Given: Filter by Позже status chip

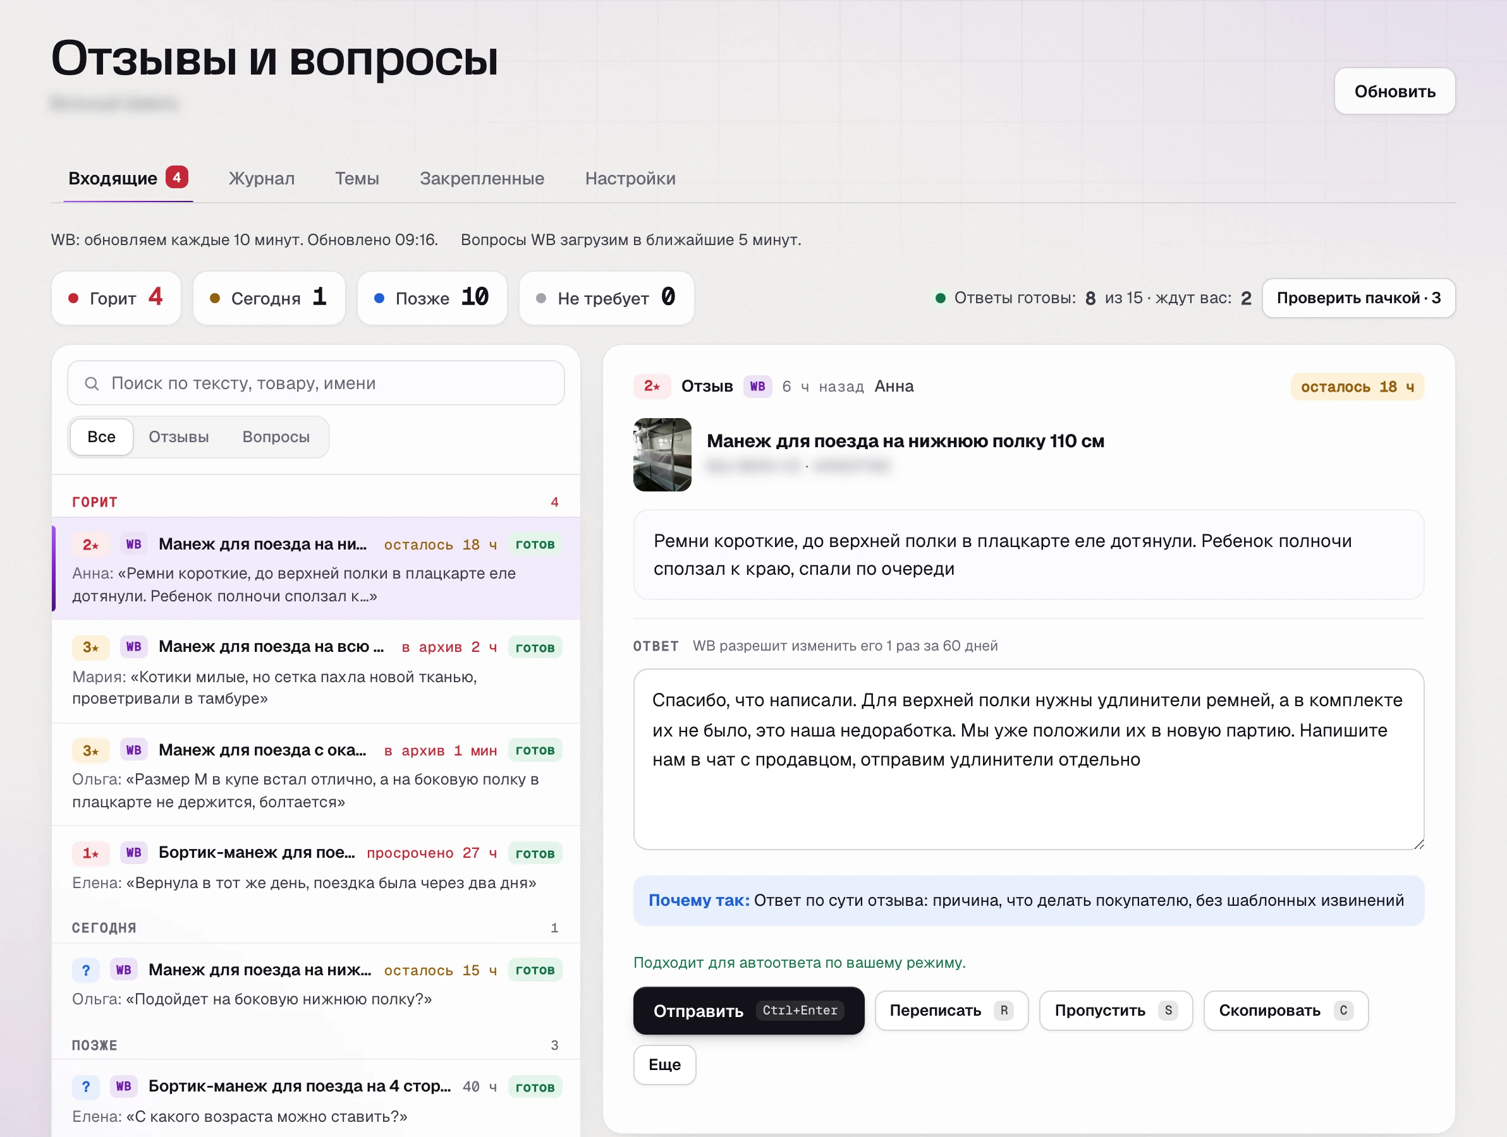Looking at the screenshot, I should click(x=432, y=298).
